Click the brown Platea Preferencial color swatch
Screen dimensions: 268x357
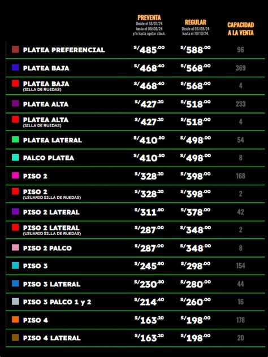[15, 49]
